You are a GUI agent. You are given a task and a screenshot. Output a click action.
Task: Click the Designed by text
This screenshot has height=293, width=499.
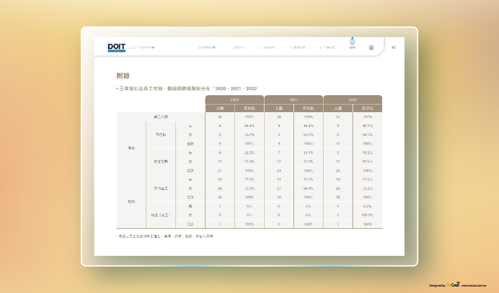437,285
